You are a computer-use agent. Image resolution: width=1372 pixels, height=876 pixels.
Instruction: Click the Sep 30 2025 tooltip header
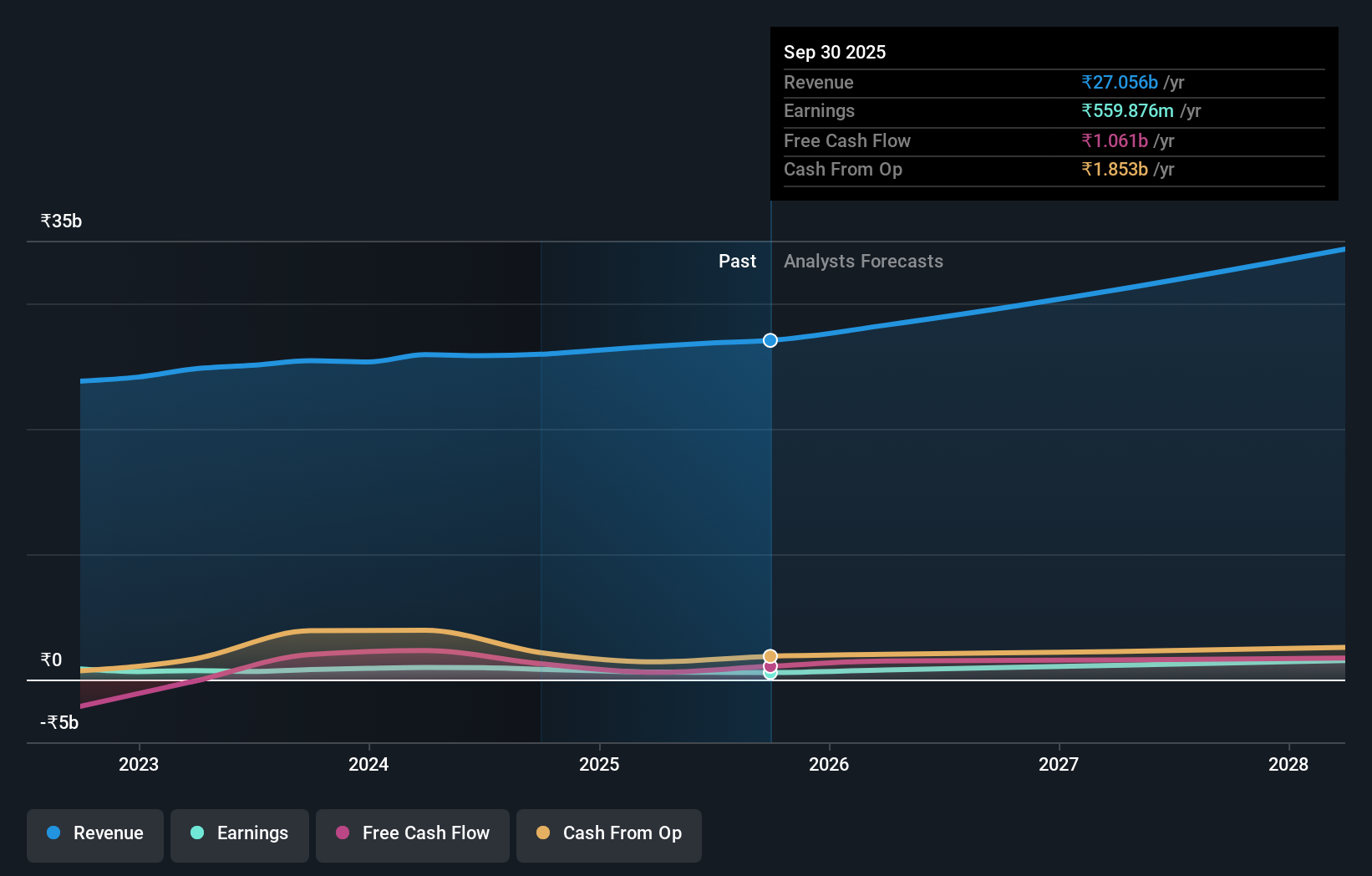[835, 52]
